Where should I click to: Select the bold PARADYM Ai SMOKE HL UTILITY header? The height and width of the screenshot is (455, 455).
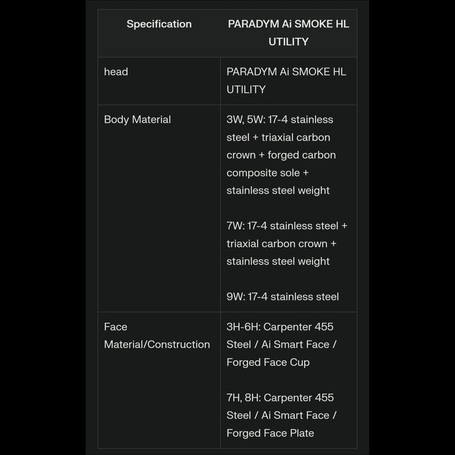pos(288,33)
